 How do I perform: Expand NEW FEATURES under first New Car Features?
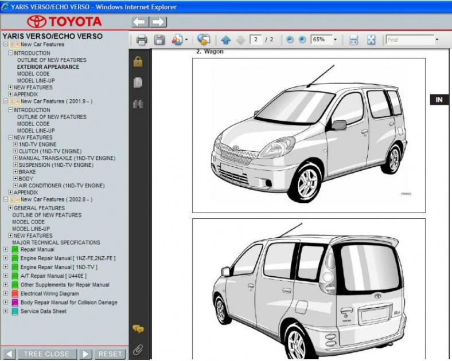(x=10, y=87)
